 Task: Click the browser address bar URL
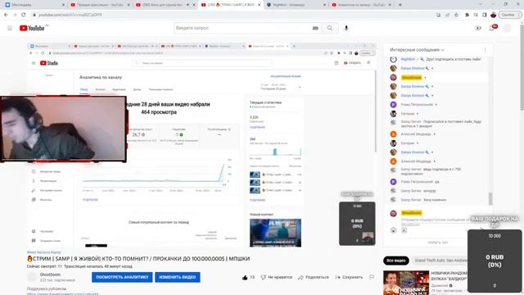point(70,15)
